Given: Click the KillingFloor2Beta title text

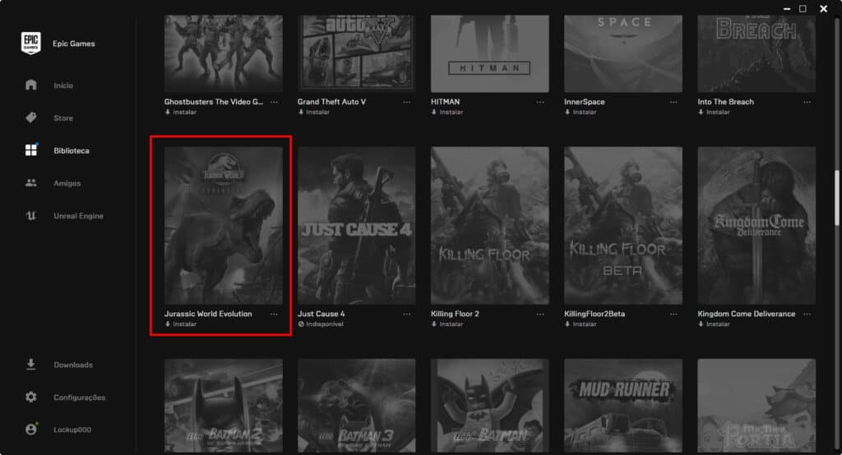Looking at the screenshot, I should (x=594, y=314).
